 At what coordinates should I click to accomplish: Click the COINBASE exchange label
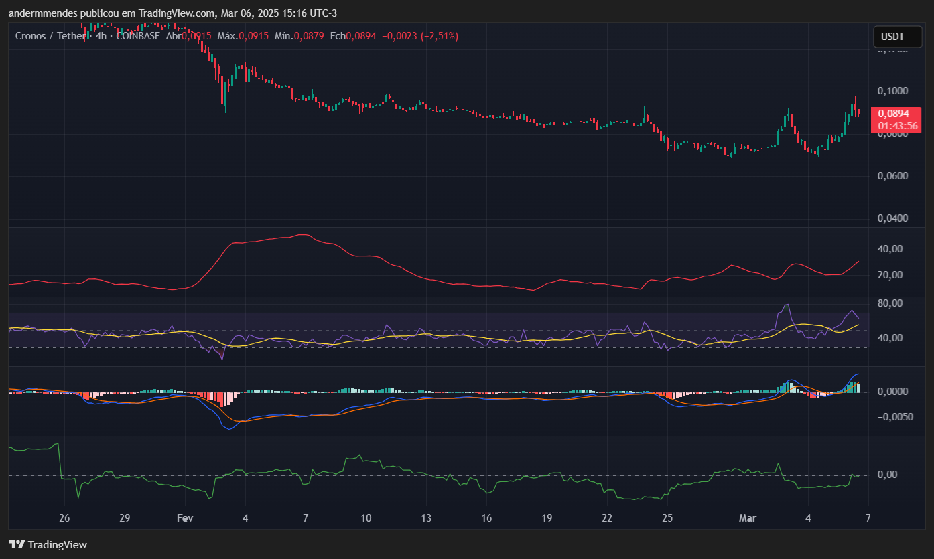(138, 36)
